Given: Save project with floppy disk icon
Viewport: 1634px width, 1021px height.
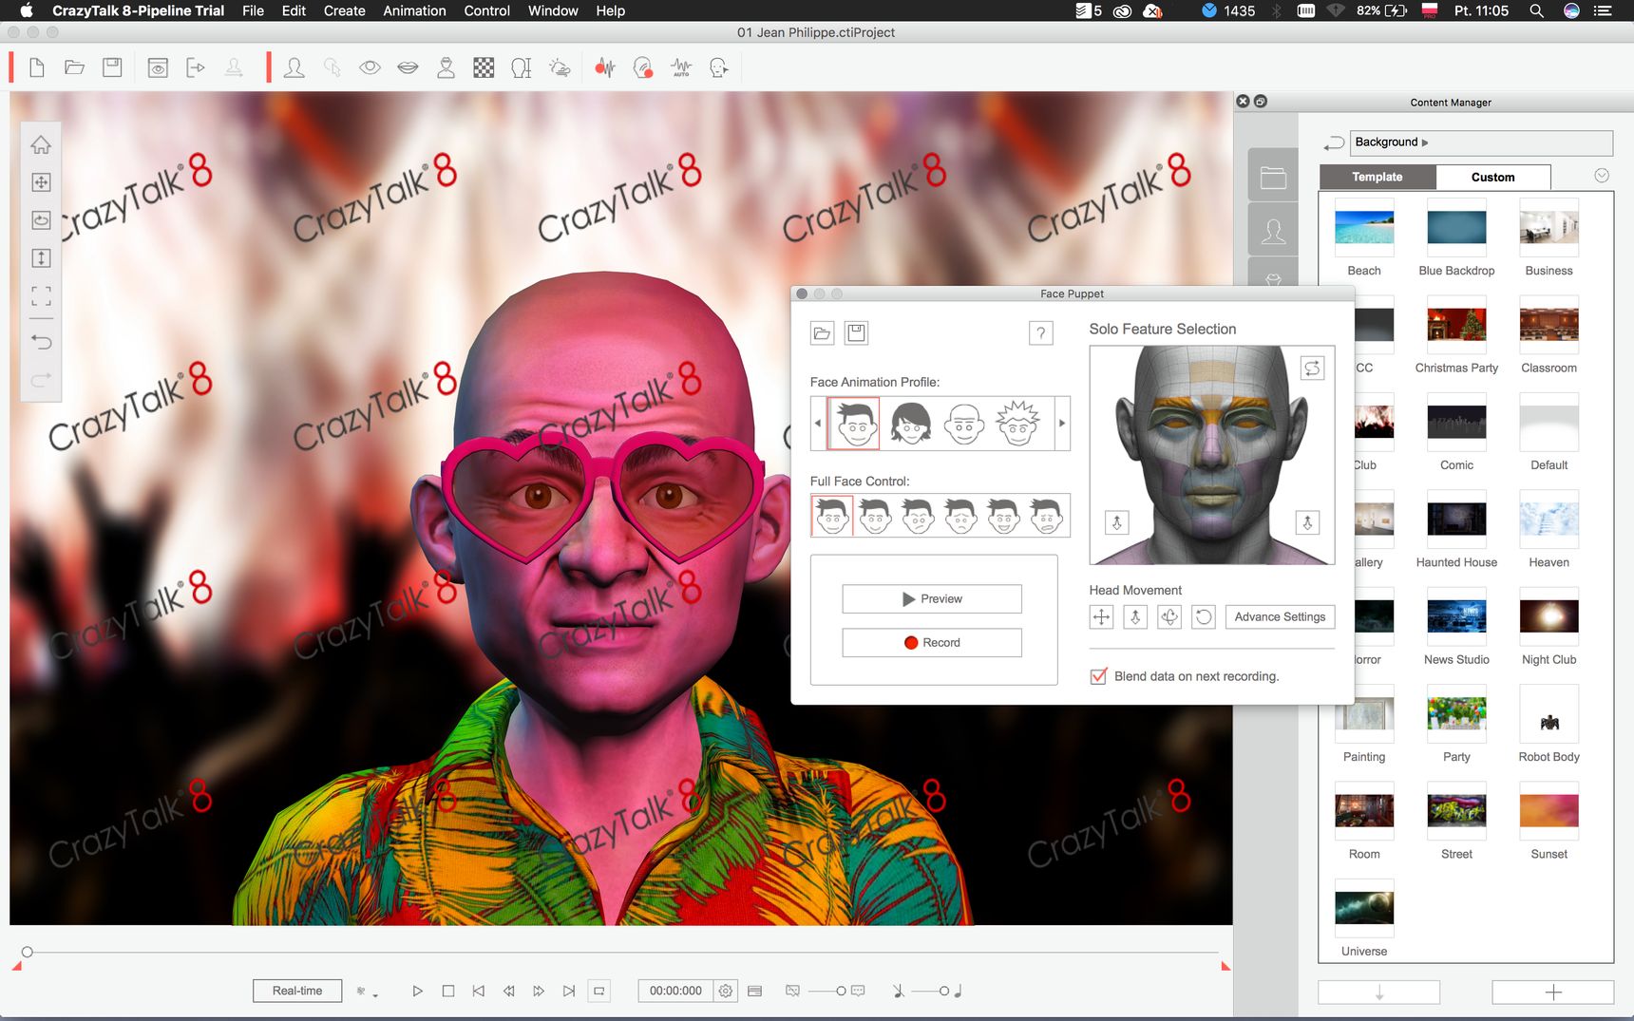Looking at the screenshot, I should coord(112,67).
